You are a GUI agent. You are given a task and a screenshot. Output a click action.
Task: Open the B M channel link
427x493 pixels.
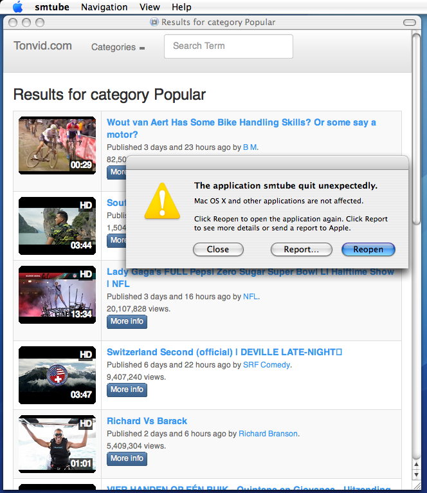(x=250, y=147)
